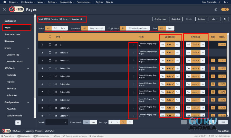Filter Status by Error
Image resolution: width=231 pixels, height=138 pixels.
coord(63,28)
